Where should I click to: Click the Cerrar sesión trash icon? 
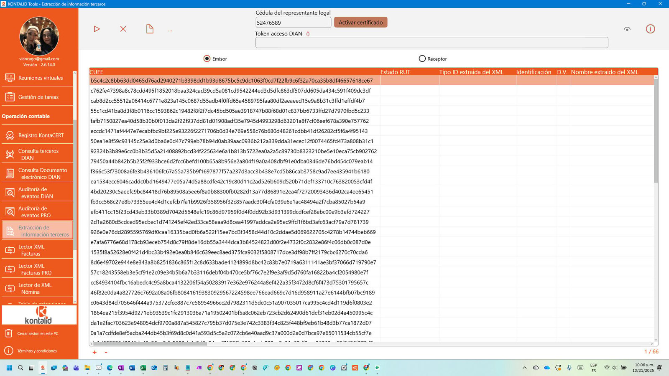pyautogui.click(x=9, y=333)
